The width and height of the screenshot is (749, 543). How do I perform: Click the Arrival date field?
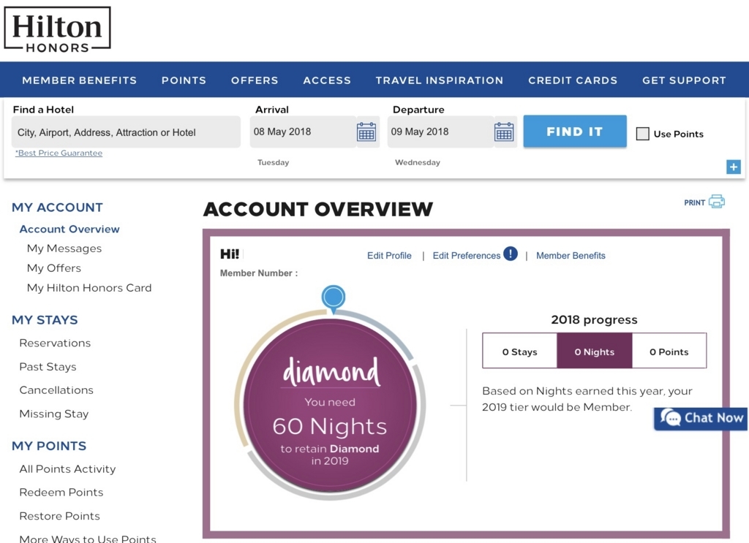pyautogui.click(x=303, y=132)
